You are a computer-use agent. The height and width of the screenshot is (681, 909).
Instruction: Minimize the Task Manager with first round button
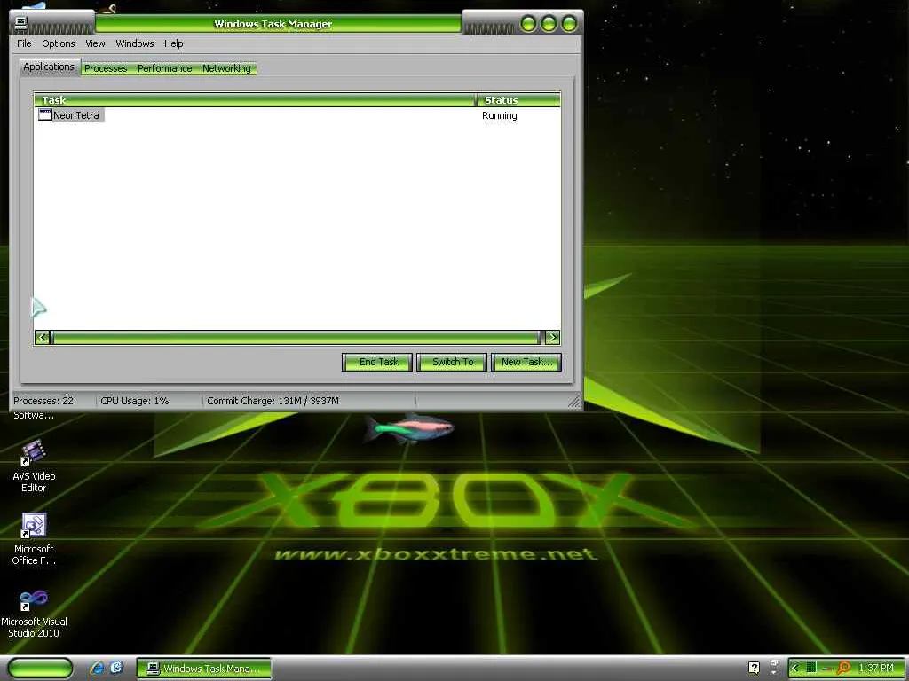pyautogui.click(x=528, y=24)
